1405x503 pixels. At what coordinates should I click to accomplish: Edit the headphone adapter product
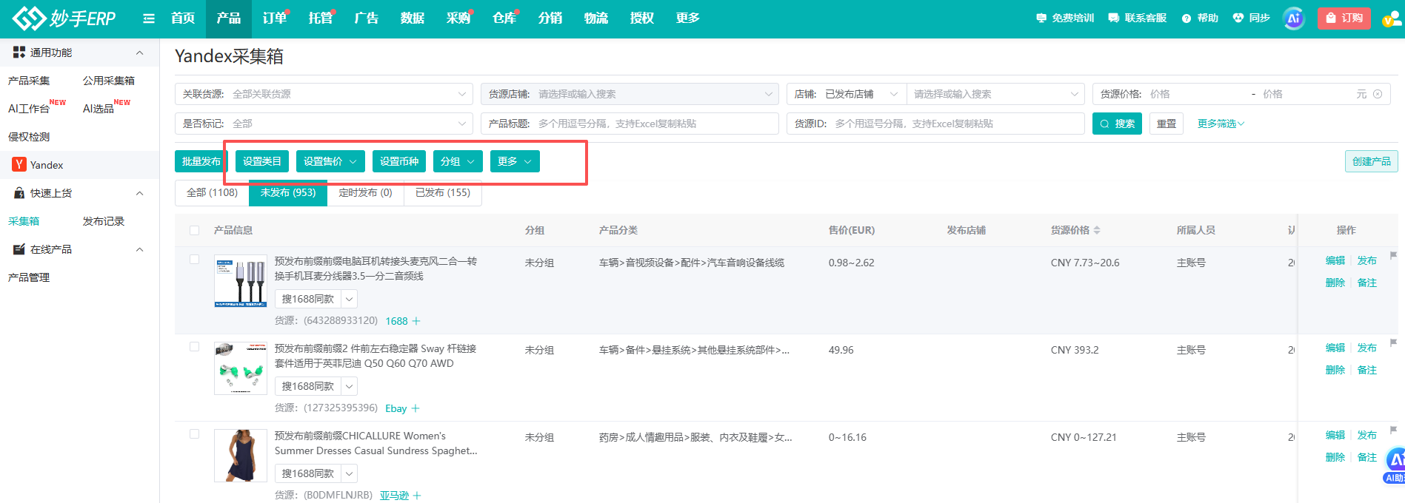point(1335,260)
